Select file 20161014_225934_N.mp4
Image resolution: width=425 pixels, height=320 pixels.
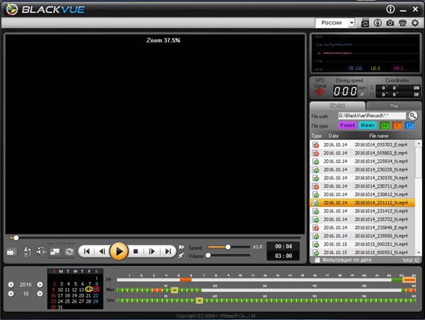tap(363, 161)
